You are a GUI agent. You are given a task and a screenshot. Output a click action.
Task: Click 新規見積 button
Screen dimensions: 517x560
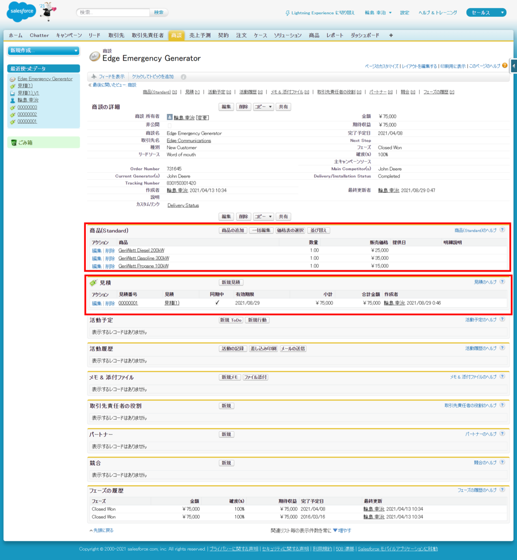pyautogui.click(x=231, y=283)
